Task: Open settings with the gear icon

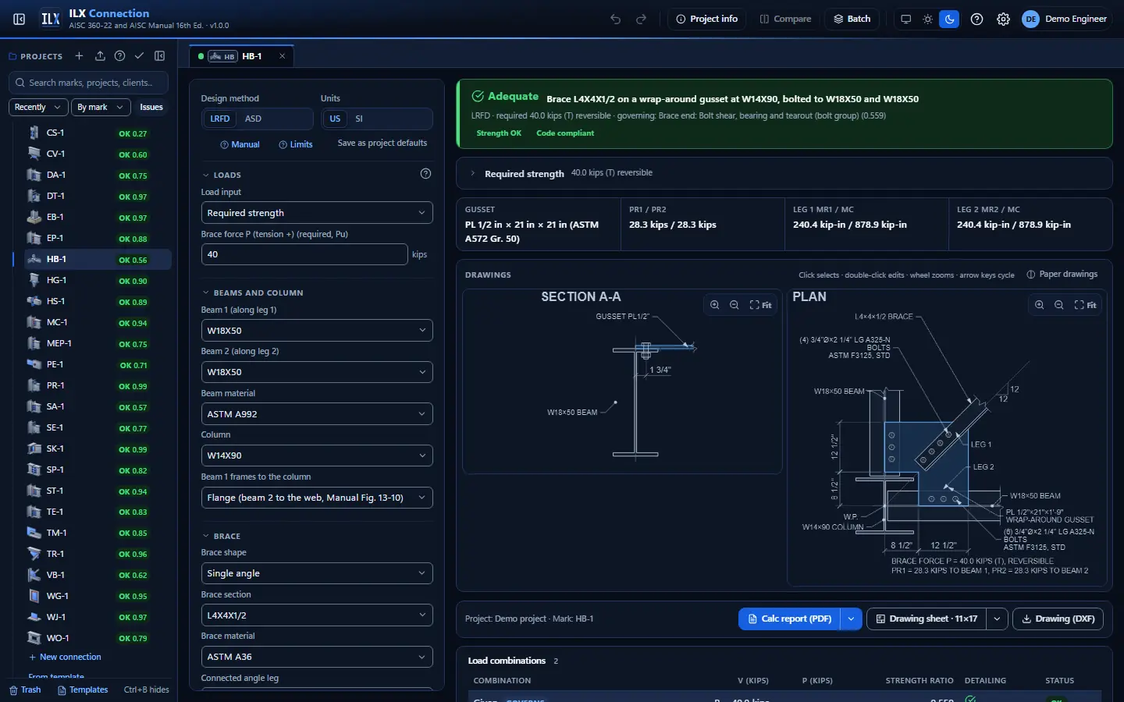Action: 1004,19
